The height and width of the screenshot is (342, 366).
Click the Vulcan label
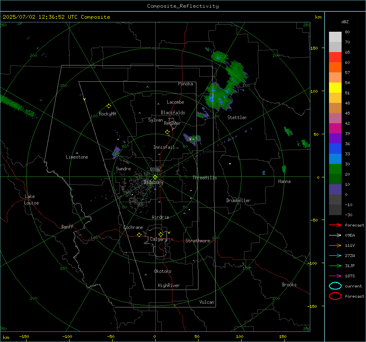click(x=207, y=302)
